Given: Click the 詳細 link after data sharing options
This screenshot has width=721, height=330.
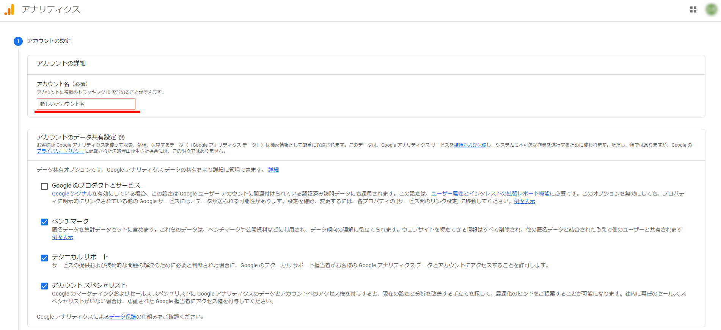Looking at the screenshot, I should (273, 170).
